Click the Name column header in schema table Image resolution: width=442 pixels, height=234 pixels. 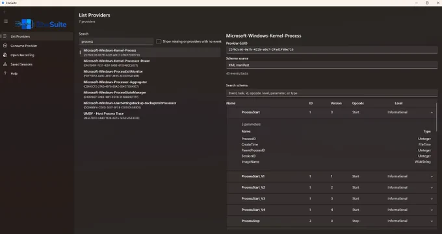click(231, 103)
